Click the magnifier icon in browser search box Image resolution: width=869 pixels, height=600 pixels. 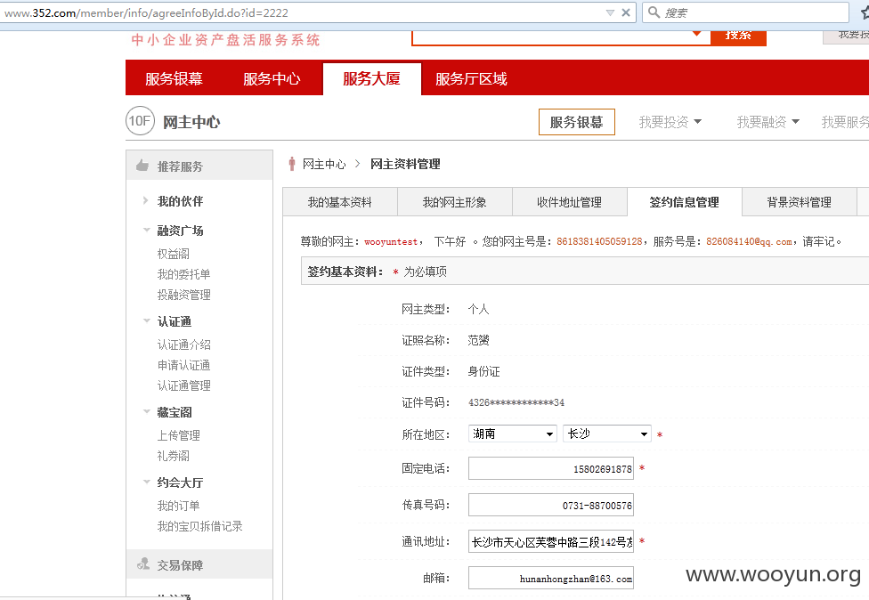click(x=654, y=12)
